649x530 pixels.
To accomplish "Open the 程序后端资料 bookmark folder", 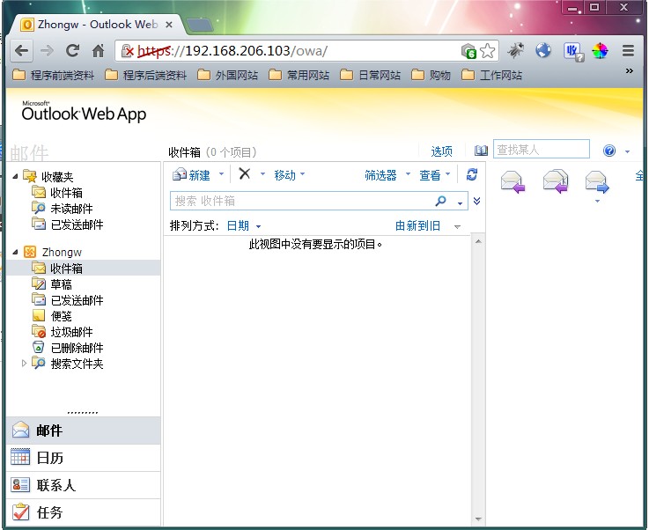I will 145,75.
